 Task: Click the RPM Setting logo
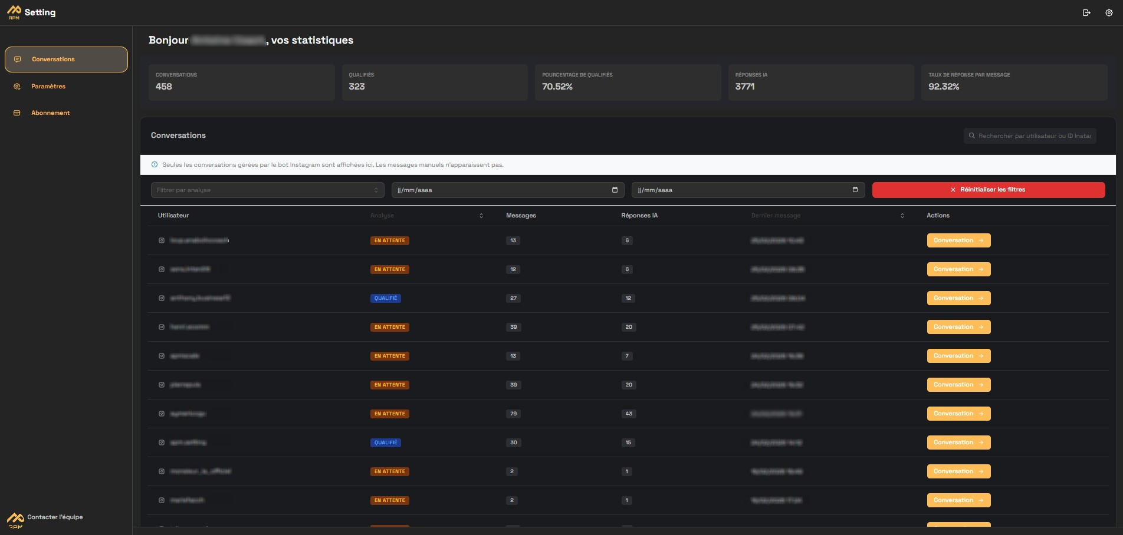(x=31, y=12)
